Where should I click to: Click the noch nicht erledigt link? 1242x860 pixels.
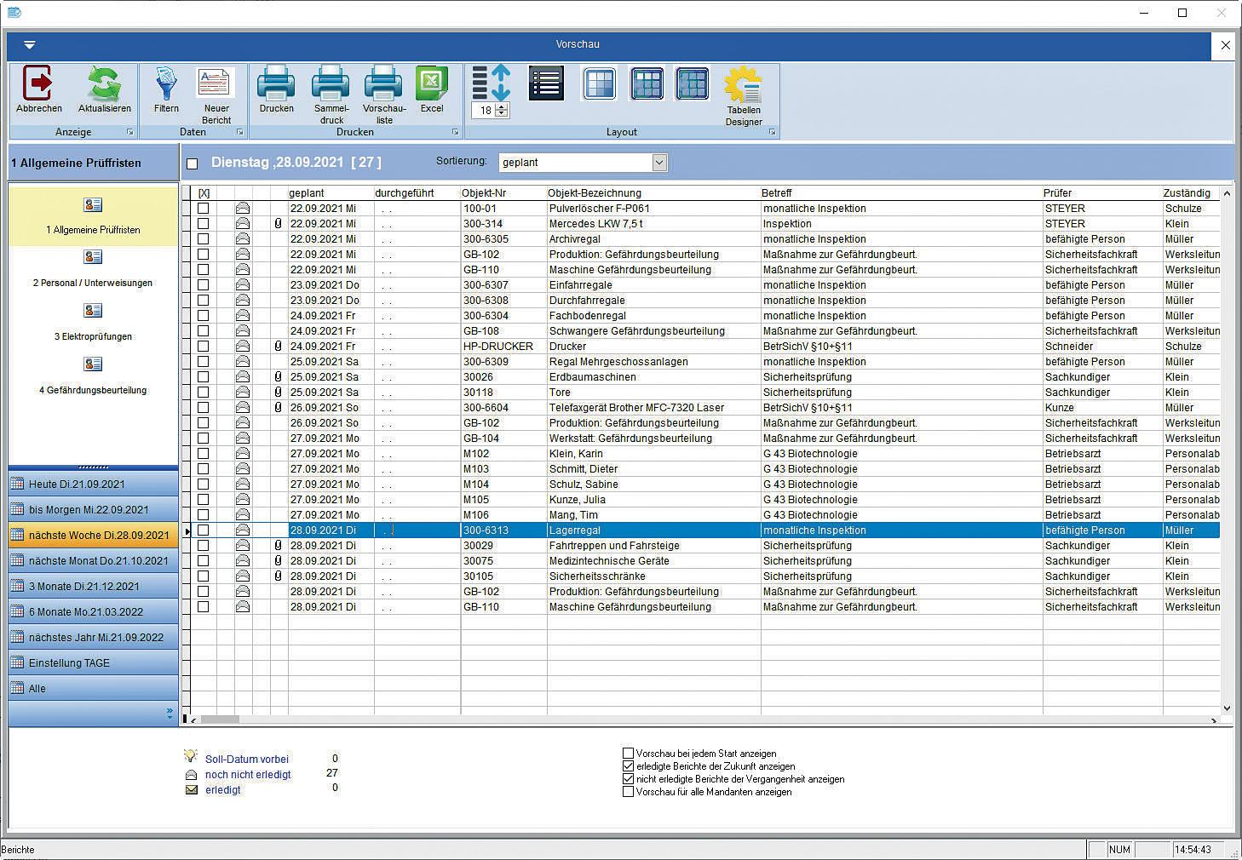point(248,775)
